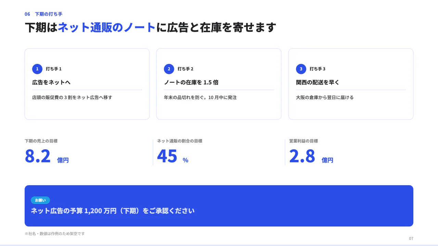The width and height of the screenshot is (438, 246).
Task: Select the text 店頭の販促費の 3 割をネット広告へ移す
Action: tap(72, 97)
